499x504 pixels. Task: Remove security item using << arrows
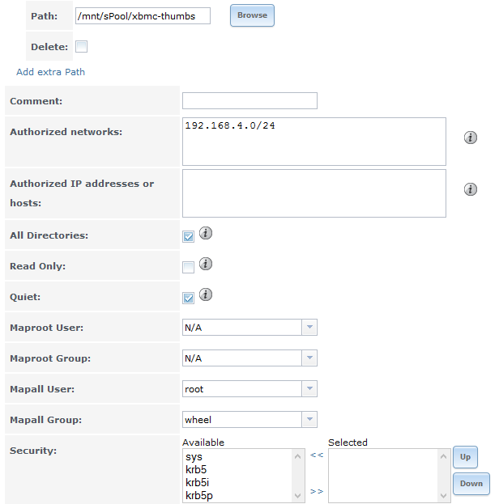pos(317,455)
